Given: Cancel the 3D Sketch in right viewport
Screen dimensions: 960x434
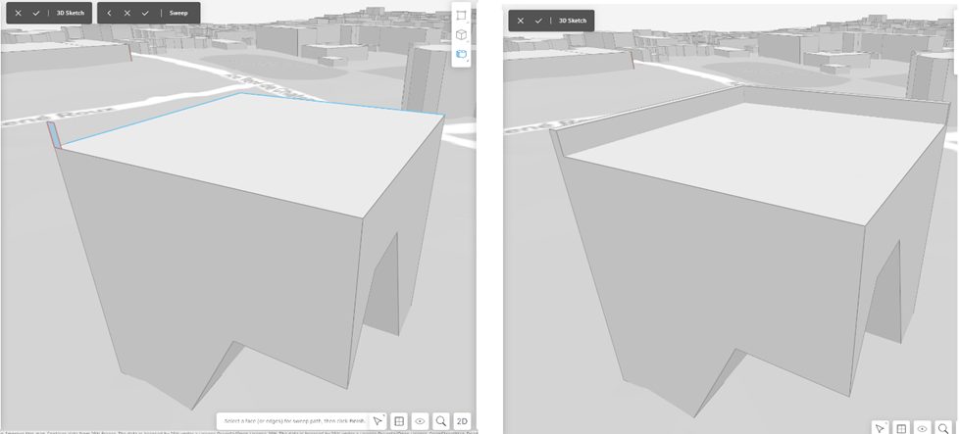Looking at the screenshot, I should (x=520, y=21).
